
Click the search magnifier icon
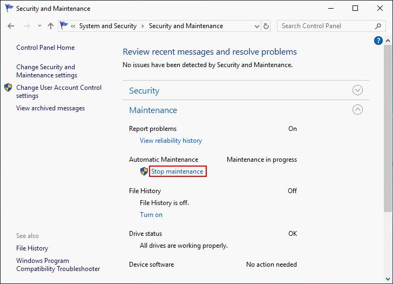(x=378, y=26)
